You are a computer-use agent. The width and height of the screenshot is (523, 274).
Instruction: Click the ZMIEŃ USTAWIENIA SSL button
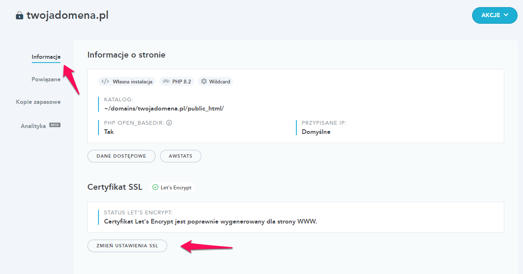click(x=127, y=246)
